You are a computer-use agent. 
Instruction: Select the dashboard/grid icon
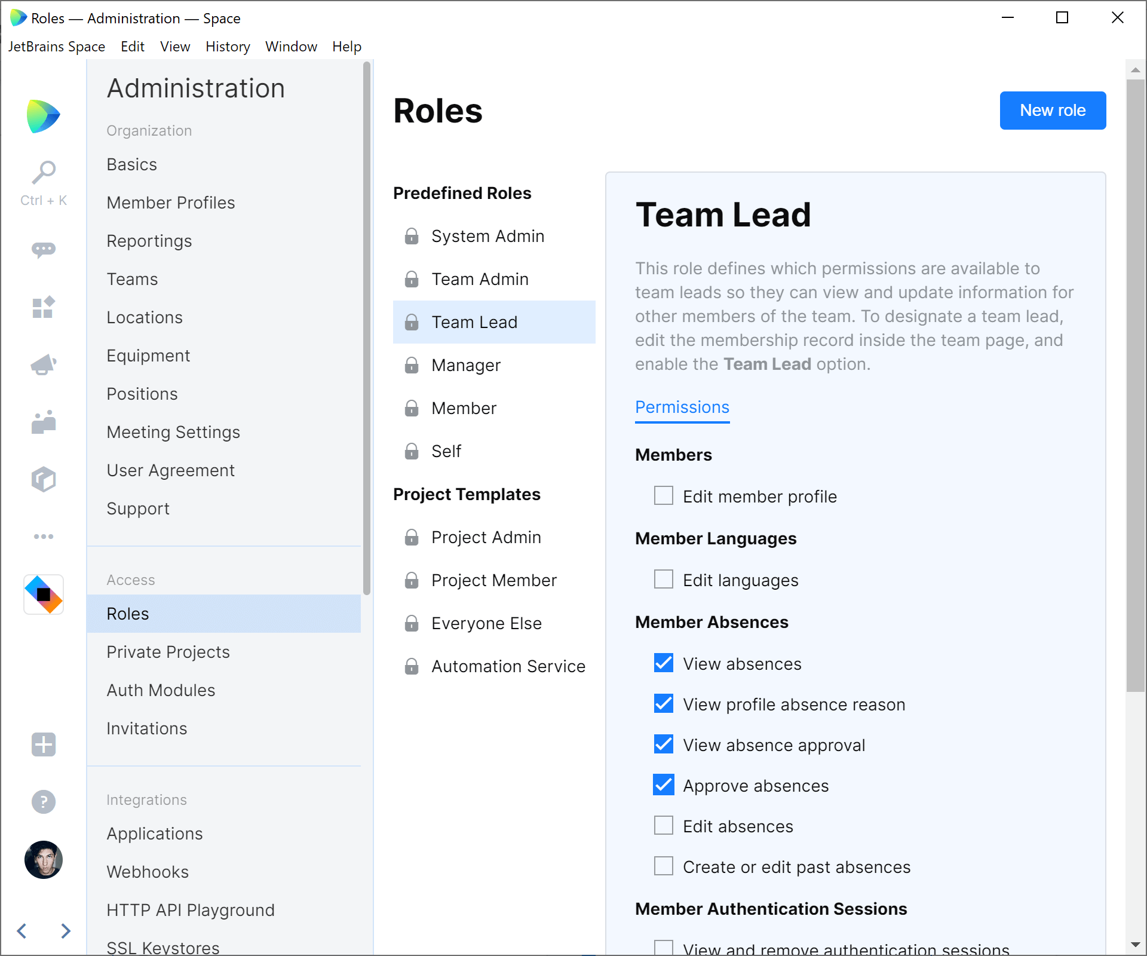[x=44, y=307]
